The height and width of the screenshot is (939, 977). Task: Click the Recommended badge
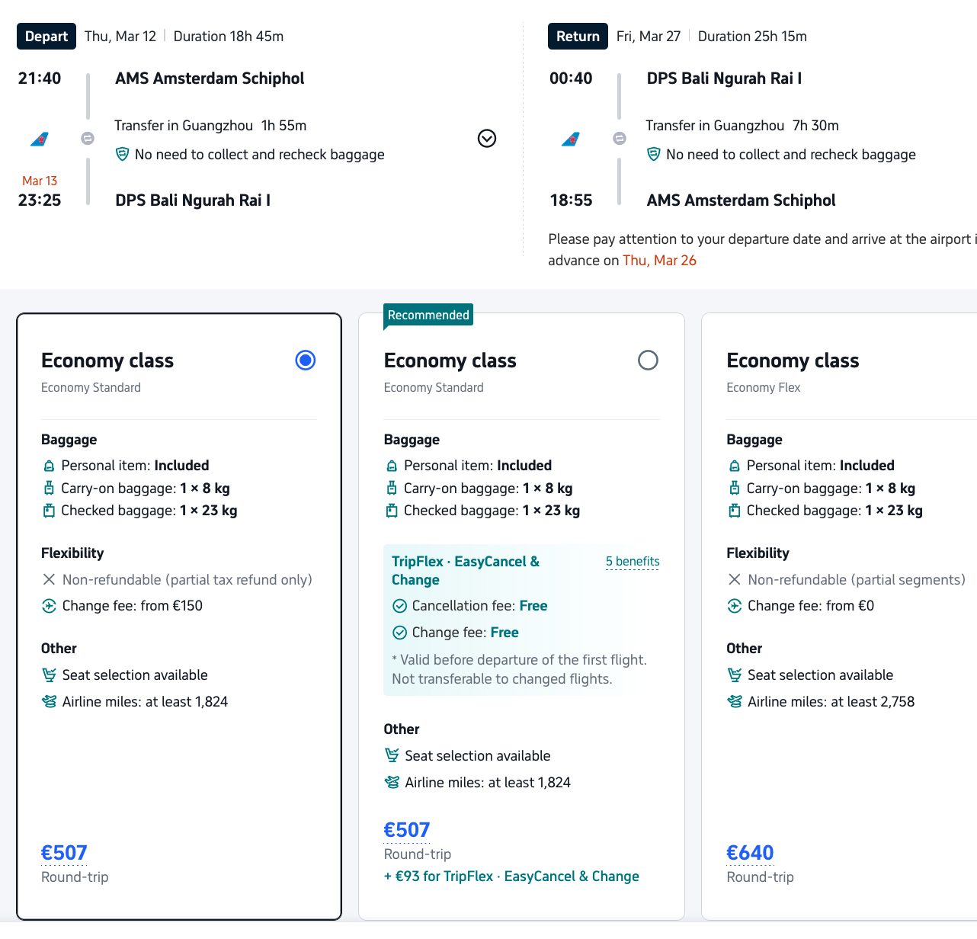(x=428, y=316)
